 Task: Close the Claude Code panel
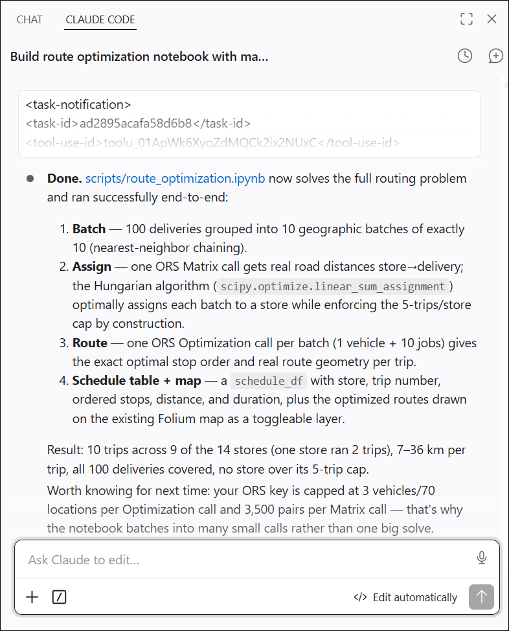pyautogui.click(x=492, y=19)
